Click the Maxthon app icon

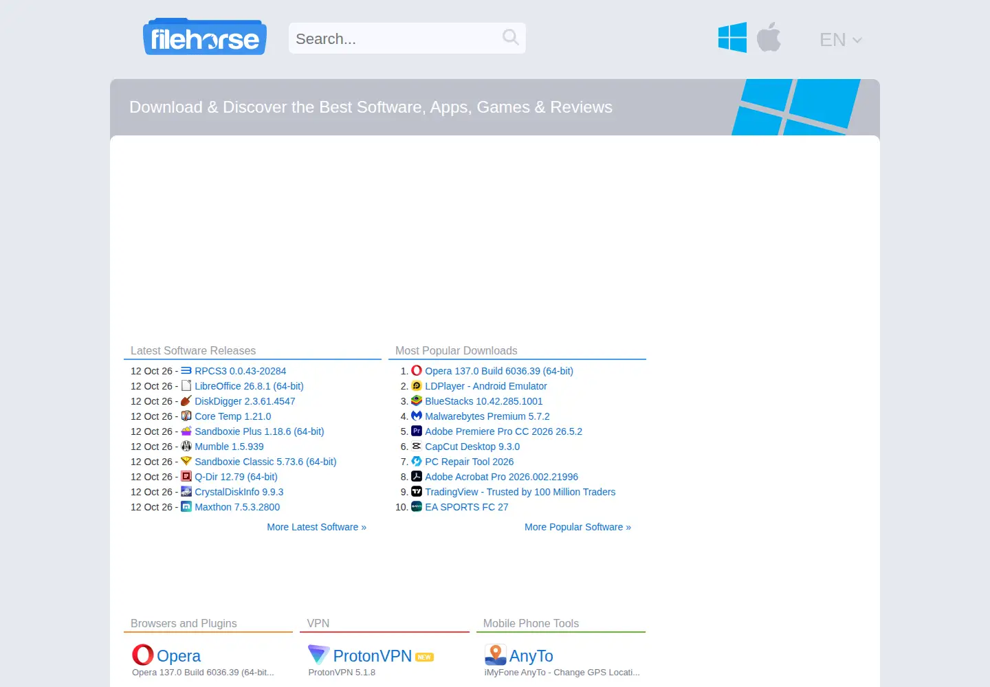tap(186, 506)
